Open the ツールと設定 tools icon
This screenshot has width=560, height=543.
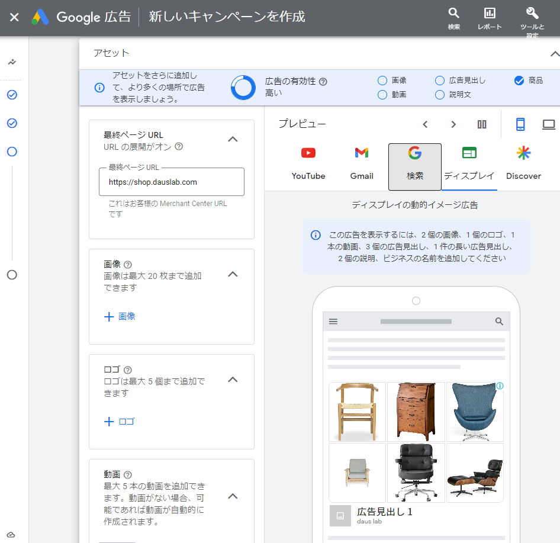pos(531,13)
